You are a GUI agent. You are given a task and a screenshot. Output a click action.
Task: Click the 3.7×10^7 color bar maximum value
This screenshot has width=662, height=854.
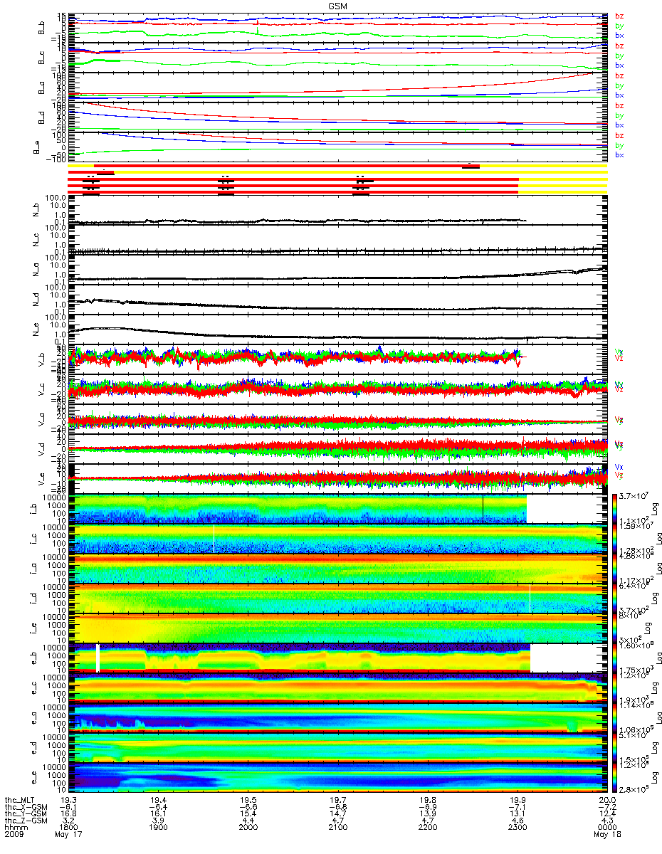[x=634, y=495]
